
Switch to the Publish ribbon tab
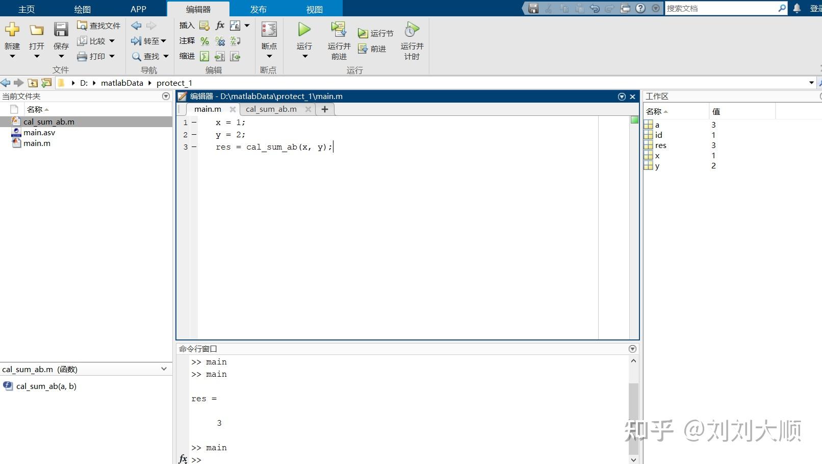258,9
